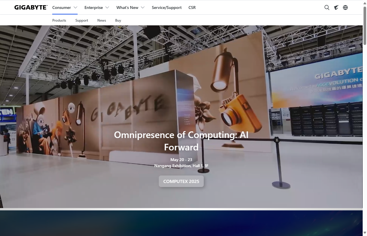Click the scrollbar up arrow
Image resolution: width=367 pixels, height=236 pixels.
365,2
